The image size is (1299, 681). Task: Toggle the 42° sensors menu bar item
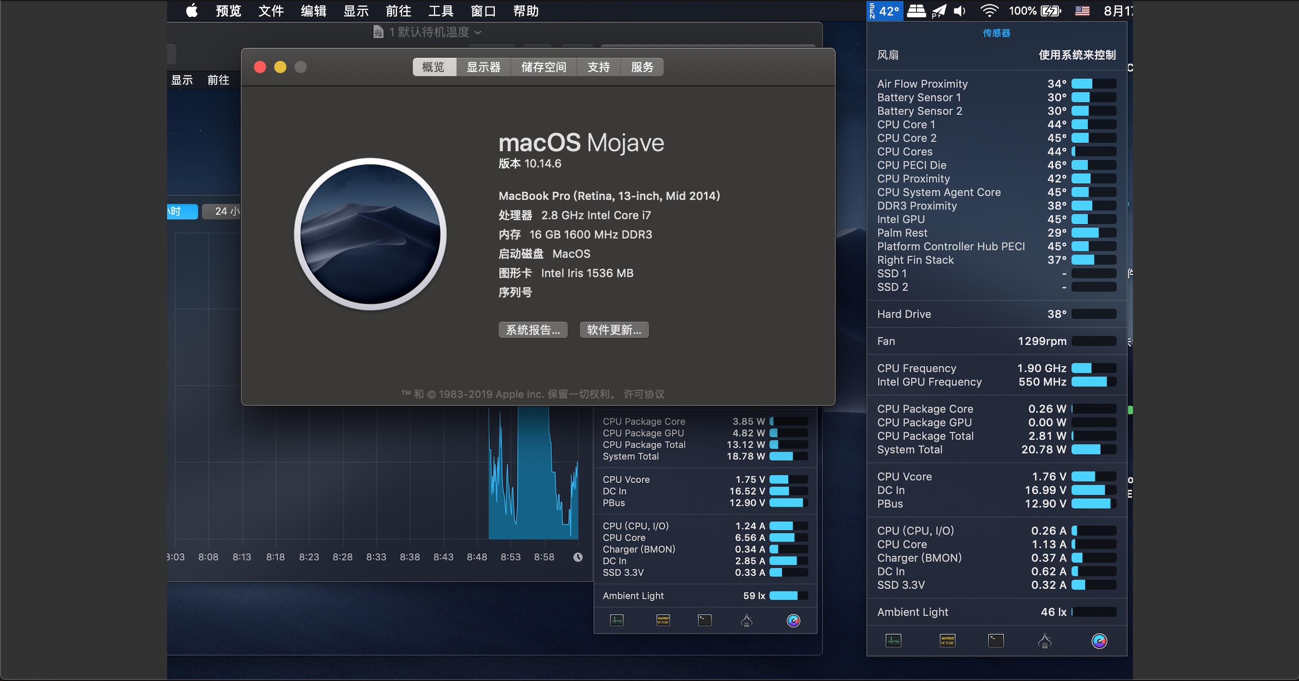click(x=885, y=11)
